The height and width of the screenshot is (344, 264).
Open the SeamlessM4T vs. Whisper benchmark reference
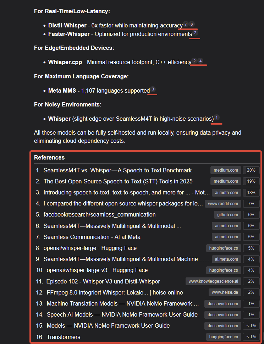117,170
